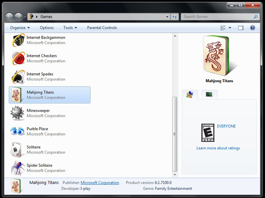Select the Minesweeper mine icon
The height and width of the screenshot is (198, 265).
[x=17, y=113]
